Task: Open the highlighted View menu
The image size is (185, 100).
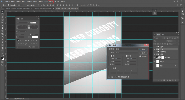Action: pos(51,2)
